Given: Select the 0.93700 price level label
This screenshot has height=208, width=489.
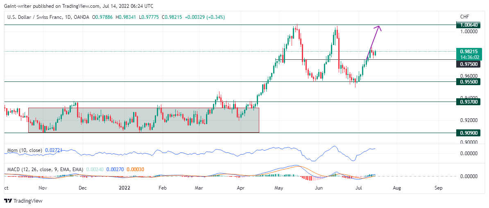Looking at the screenshot, I should tap(469, 102).
